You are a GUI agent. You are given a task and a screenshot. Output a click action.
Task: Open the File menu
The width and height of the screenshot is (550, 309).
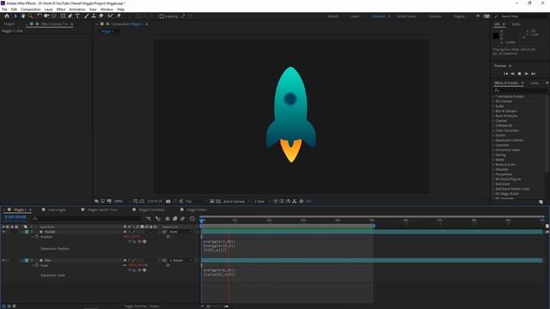pyautogui.click(x=4, y=9)
